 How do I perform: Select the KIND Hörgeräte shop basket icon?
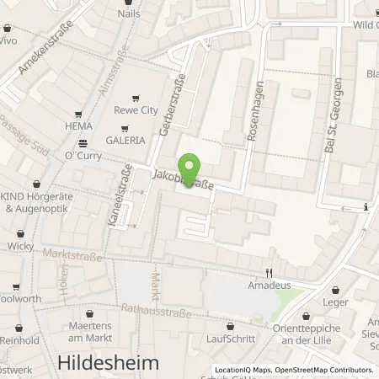coord(36,184)
